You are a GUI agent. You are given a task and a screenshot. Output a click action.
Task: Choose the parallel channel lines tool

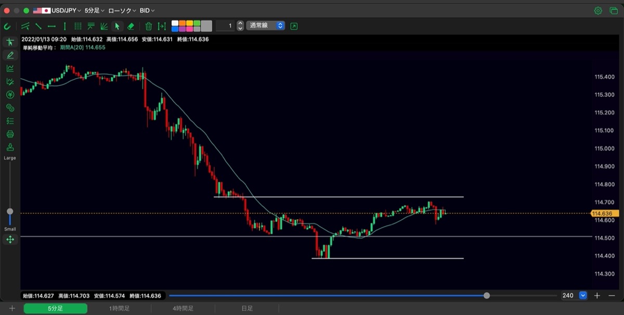[25, 26]
